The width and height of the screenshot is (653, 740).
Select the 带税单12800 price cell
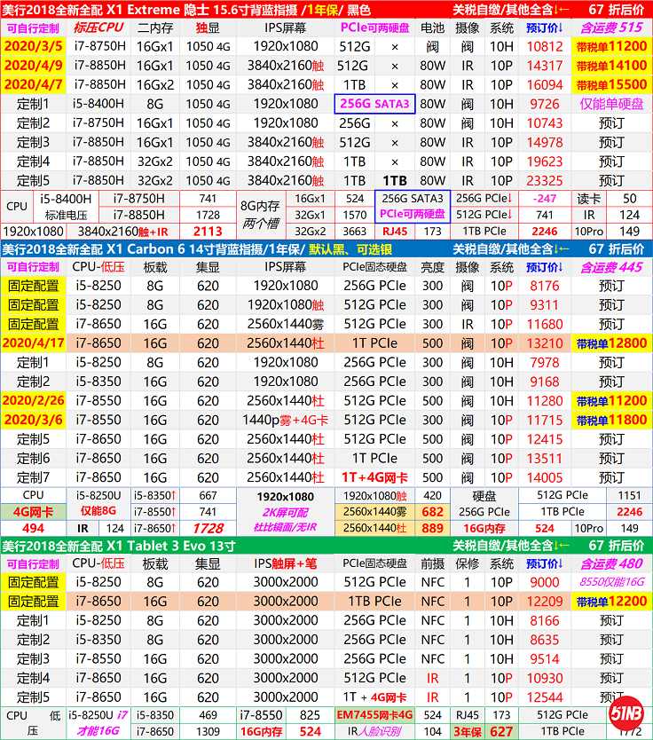coord(610,343)
